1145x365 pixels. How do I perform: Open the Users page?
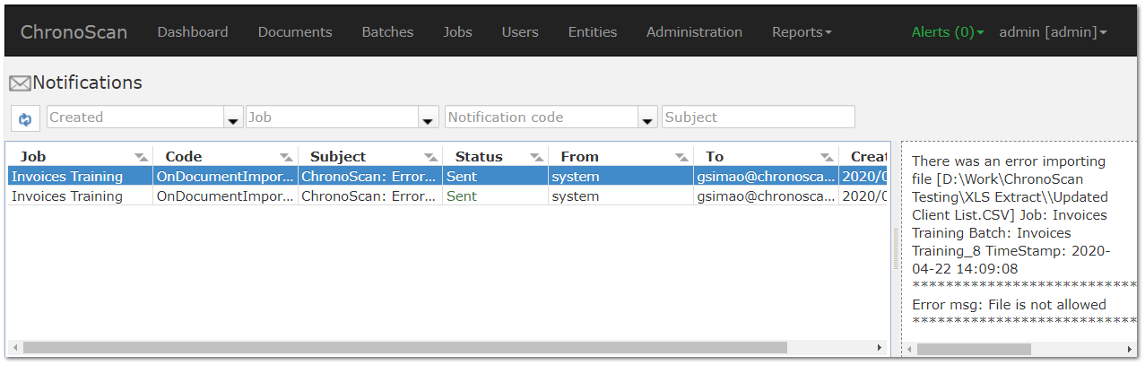point(520,31)
